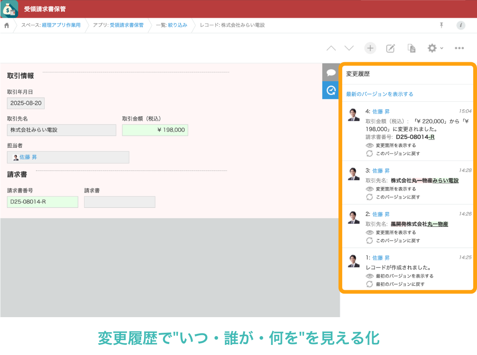Open info icon in breadcrumb bar
Image resolution: width=477 pixels, height=355 pixels.
tap(461, 25)
